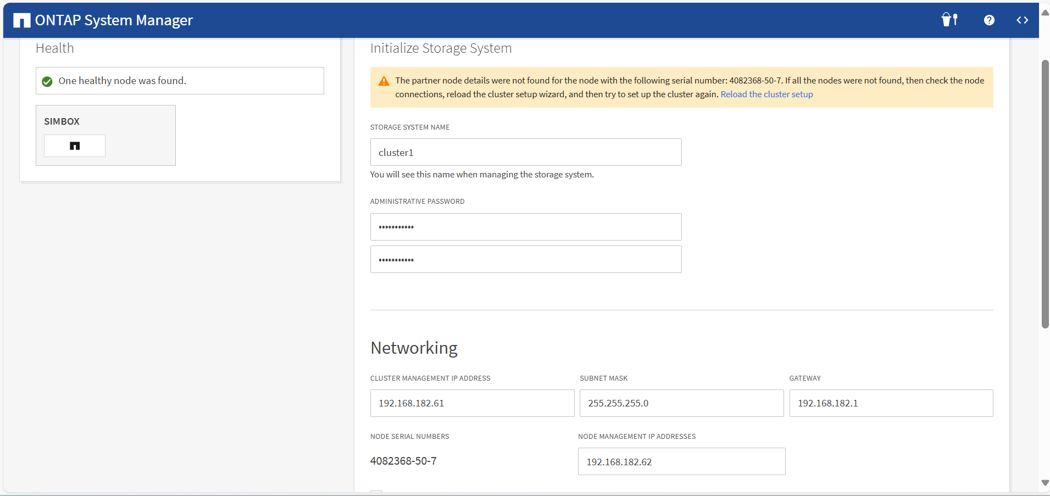Click the scrollbar up arrow
Viewport: 1050px width, 496px height.
[x=1045, y=13]
